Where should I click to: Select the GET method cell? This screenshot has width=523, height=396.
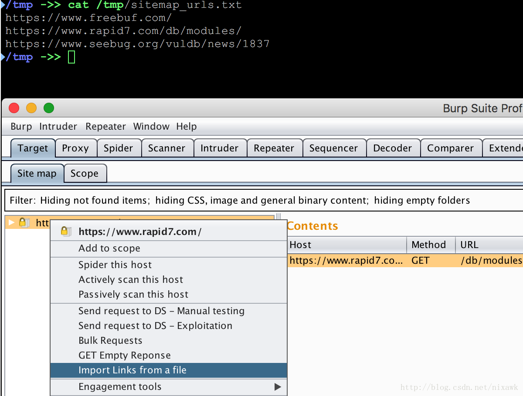coord(431,260)
